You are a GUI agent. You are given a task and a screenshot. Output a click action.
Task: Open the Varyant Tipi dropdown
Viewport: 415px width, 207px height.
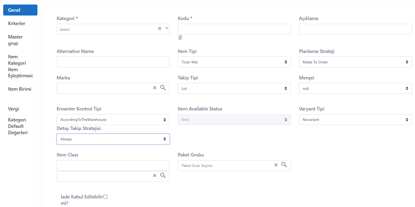click(355, 120)
